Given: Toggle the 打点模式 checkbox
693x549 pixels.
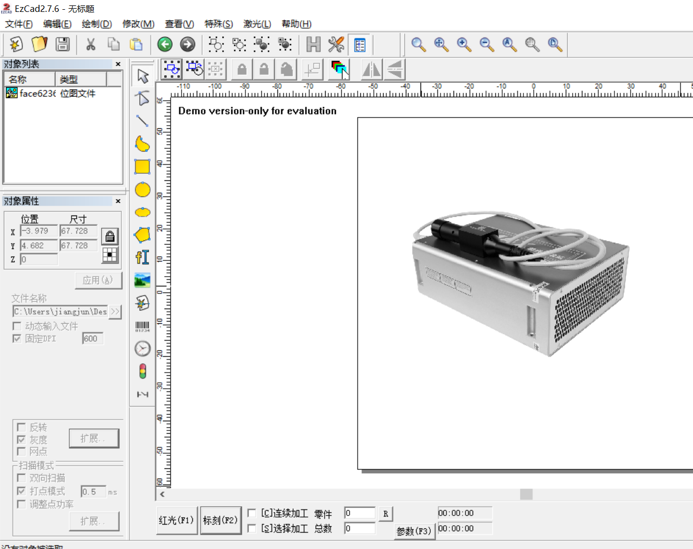Looking at the screenshot, I should (21, 491).
